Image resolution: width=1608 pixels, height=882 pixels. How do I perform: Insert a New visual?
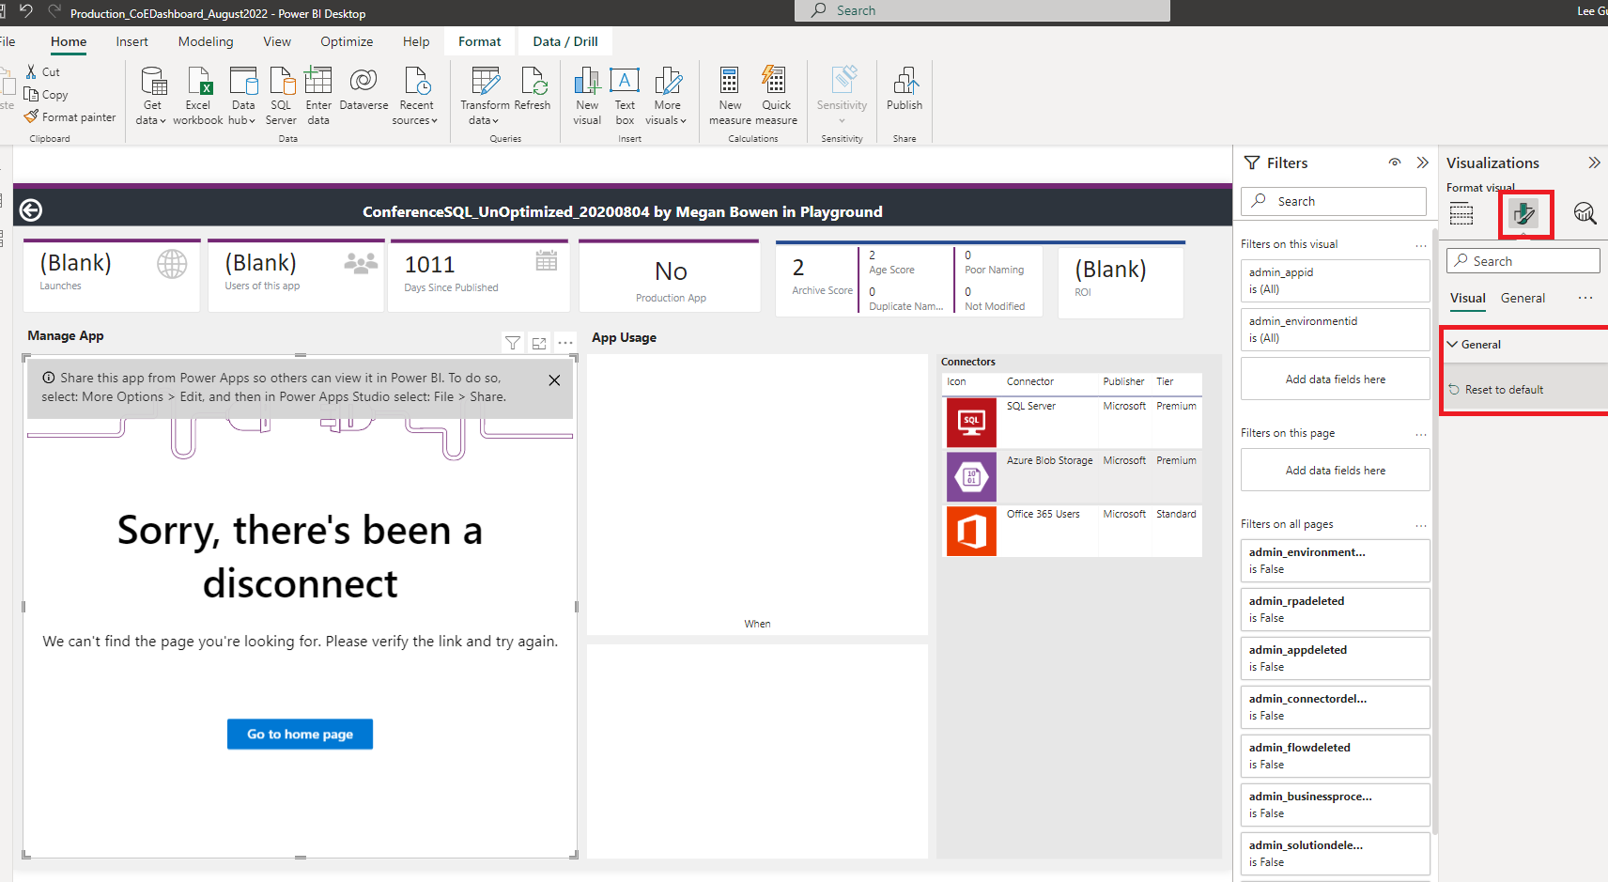[x=586, y=94]
